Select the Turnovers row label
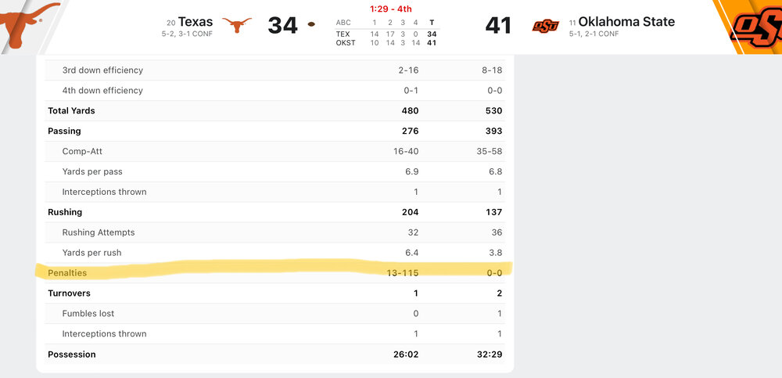Screen dimensions: 782x378 point(69,293)
